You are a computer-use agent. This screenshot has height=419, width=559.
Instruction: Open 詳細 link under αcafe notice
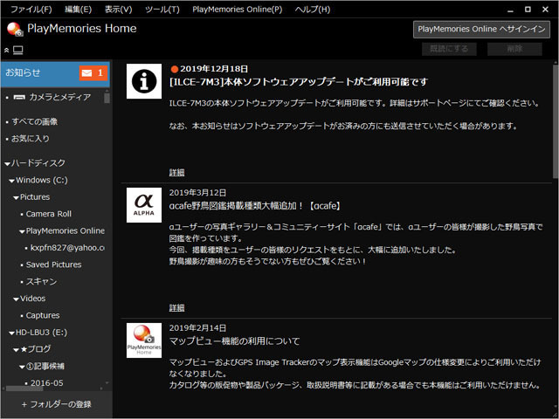click(176, 308)
